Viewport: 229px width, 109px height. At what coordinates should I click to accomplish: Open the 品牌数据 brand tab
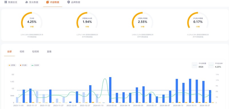[74, 2]
